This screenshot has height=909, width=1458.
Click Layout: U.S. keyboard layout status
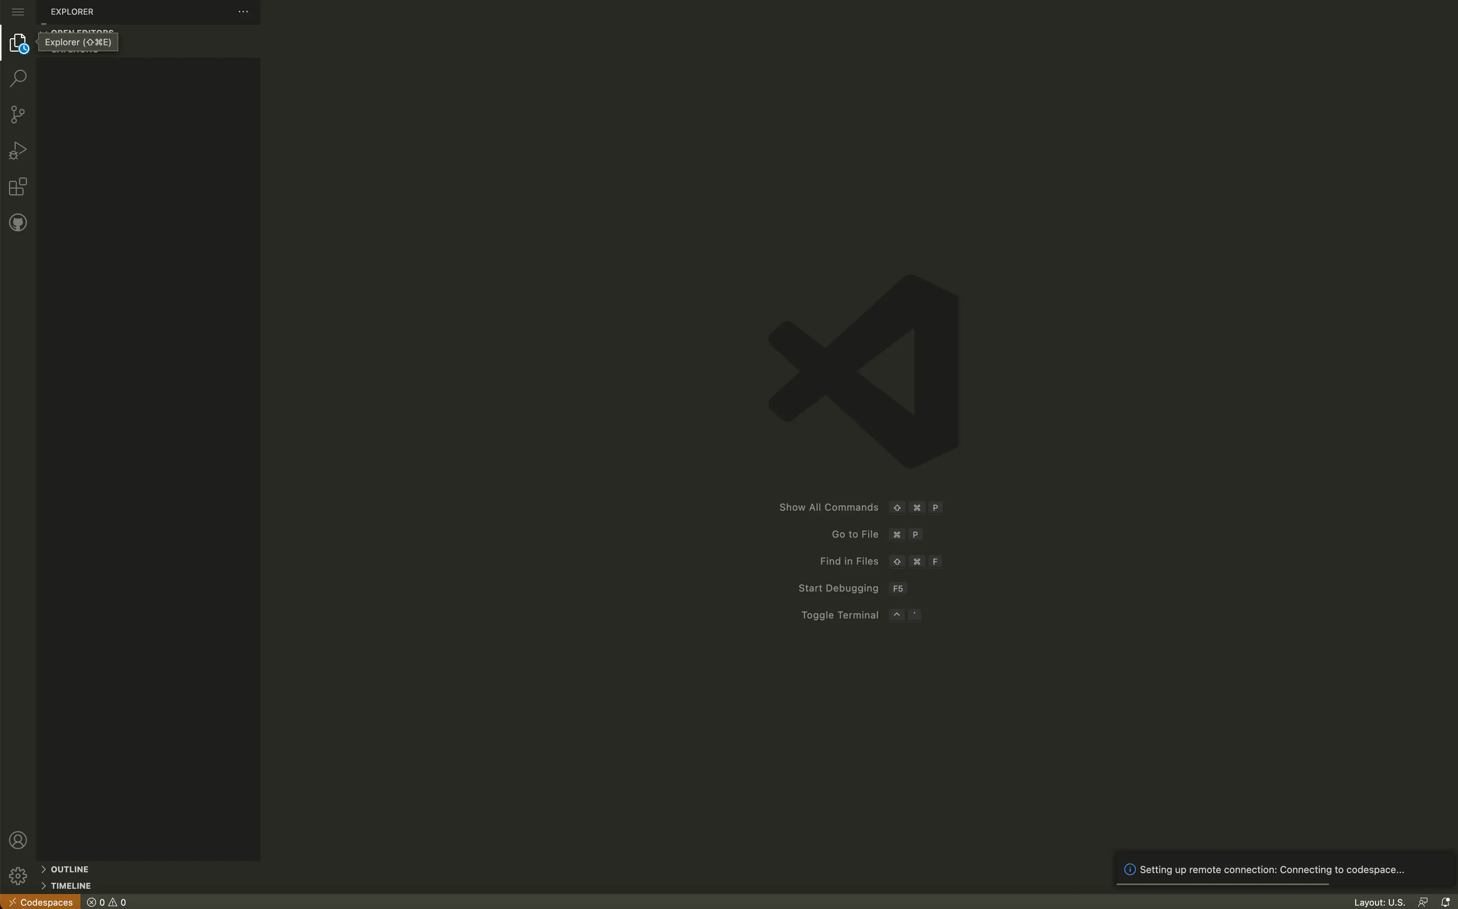1379,902
